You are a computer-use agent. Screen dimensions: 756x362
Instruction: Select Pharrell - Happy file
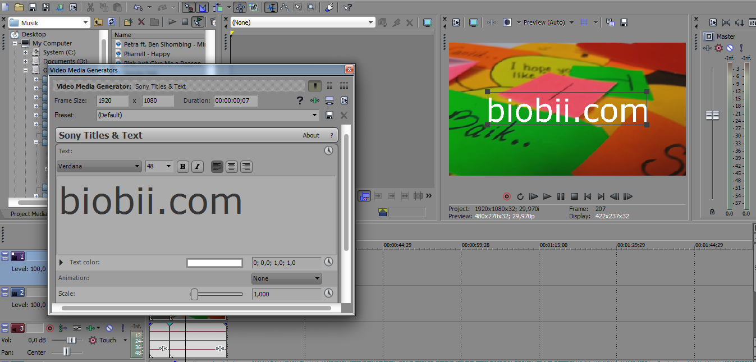(x=147, y=54)
